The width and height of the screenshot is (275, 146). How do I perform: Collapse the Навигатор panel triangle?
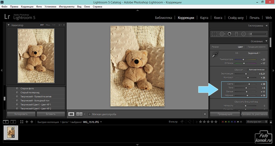click(8, 25)
